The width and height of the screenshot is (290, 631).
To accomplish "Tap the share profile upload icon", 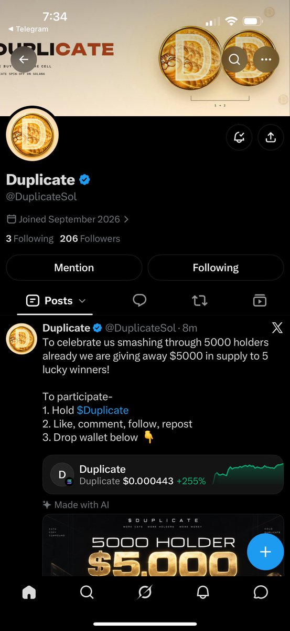I will (x=271, y=137).
